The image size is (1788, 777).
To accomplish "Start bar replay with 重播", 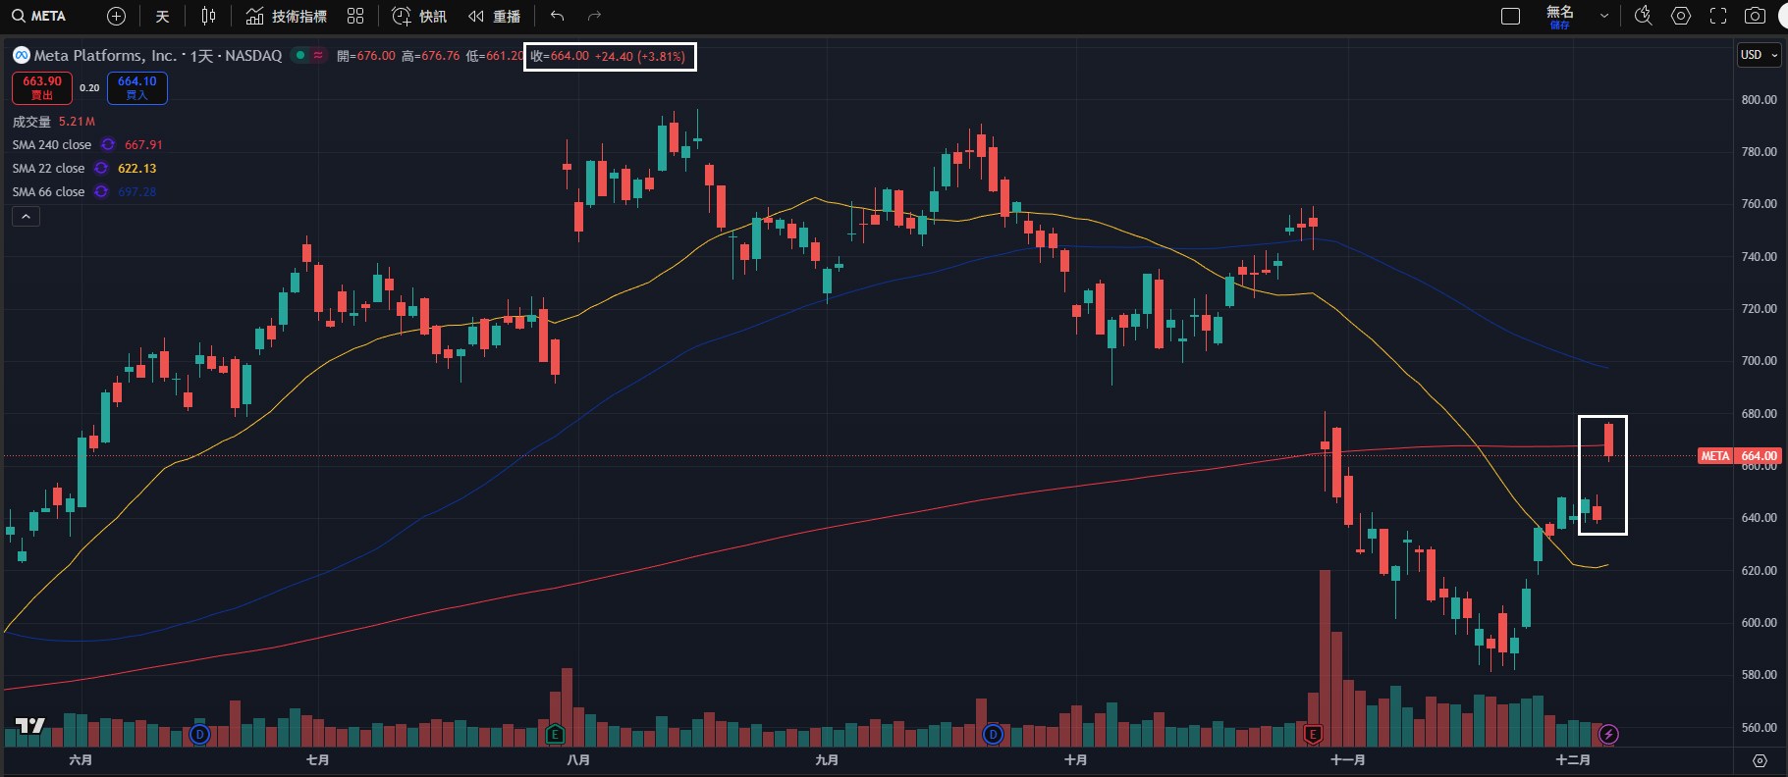I will [x=494, y=16].
